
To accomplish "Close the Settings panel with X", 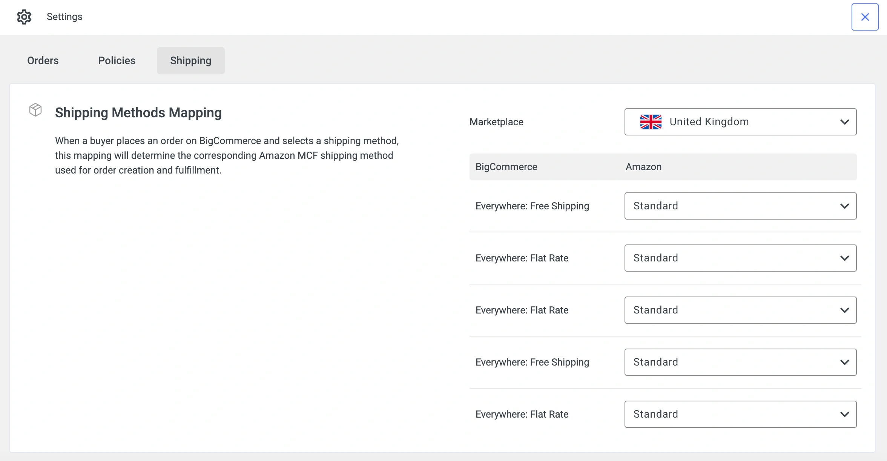I will click(865, 17).
